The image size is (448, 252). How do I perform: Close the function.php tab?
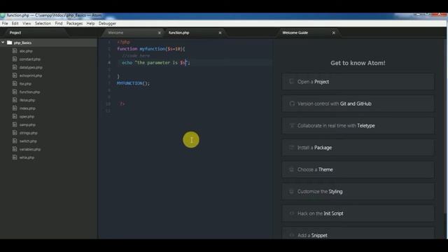(x=220, y=33)
